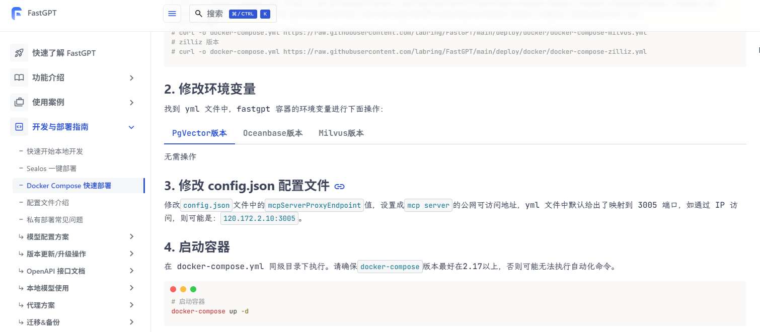The image size is (760, 332).
Task: Open 本地模型使用 sidebar item
Action: [48, 288]
